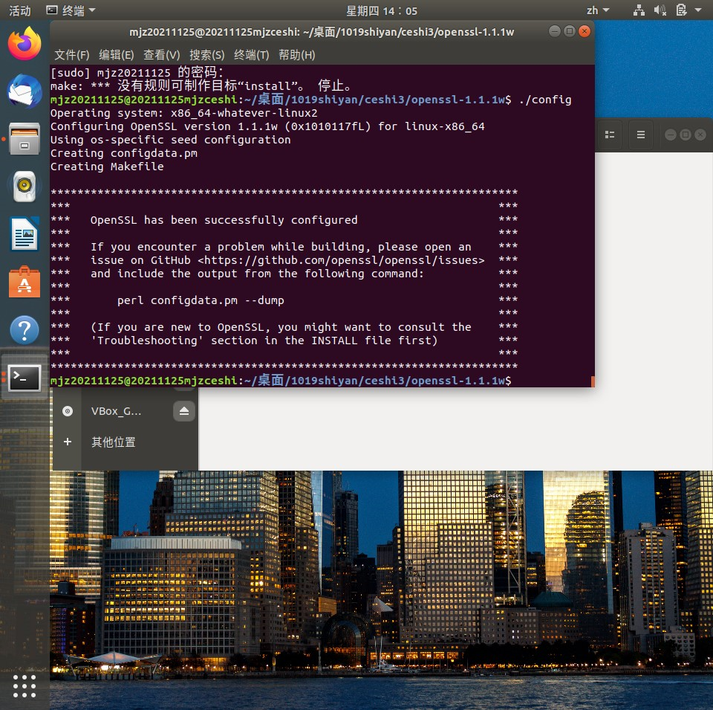Close the terminal window

585,31
